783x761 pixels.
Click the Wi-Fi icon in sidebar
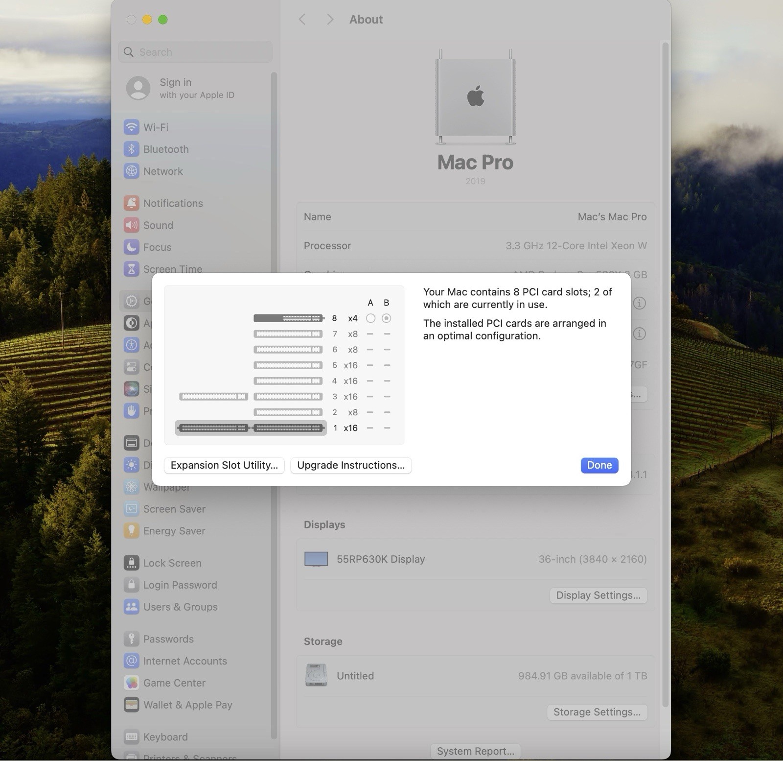click(131, 127)
